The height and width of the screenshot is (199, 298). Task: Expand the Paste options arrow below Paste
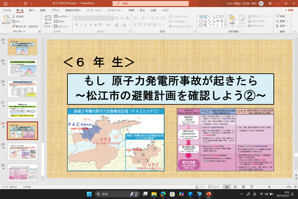pos(6,26)
